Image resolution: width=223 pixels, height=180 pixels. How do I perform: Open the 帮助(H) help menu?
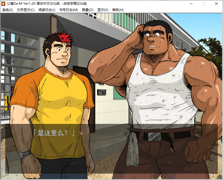118,10
